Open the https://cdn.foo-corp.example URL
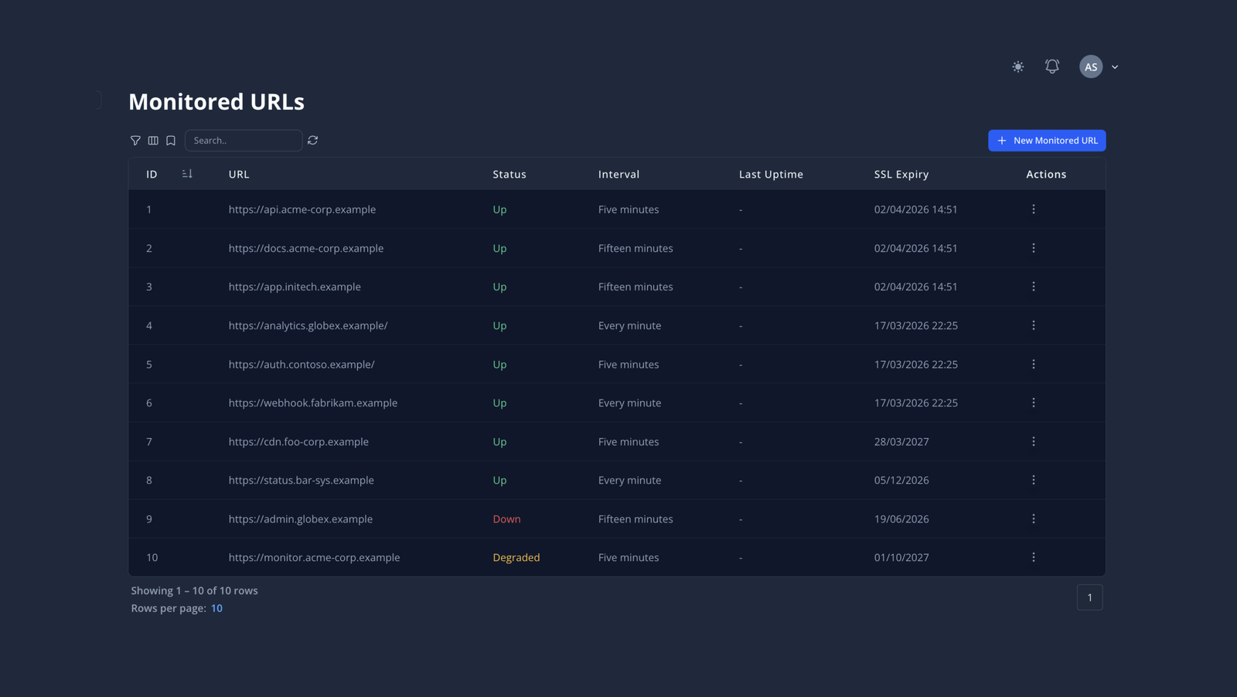Viewport: 1237px width, 697px height. [298, 442]
